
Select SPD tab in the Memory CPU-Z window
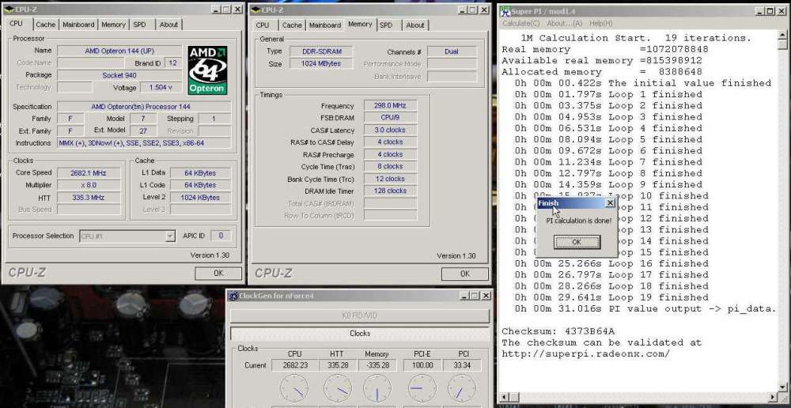point(386,25)
